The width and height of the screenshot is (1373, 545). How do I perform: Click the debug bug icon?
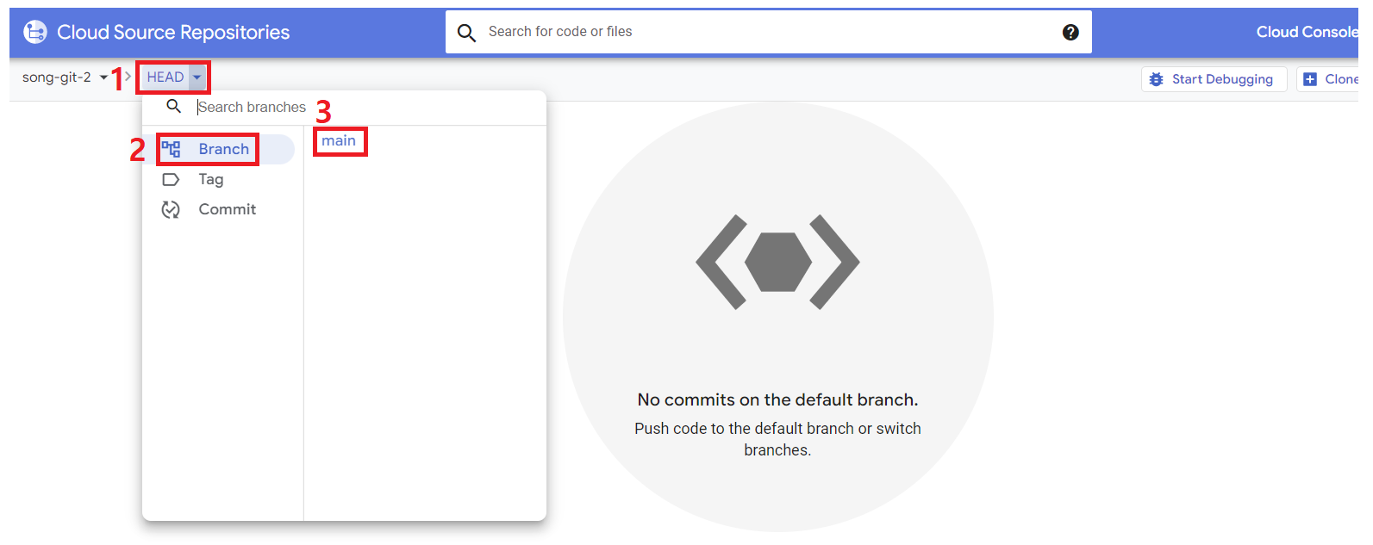pos(1157,79)
